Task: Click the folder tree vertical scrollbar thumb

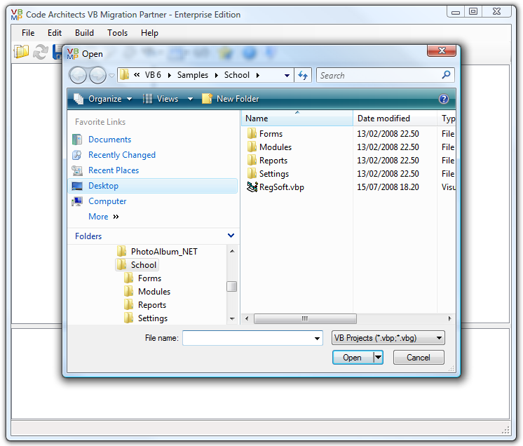Action: [x=231, y=286]
